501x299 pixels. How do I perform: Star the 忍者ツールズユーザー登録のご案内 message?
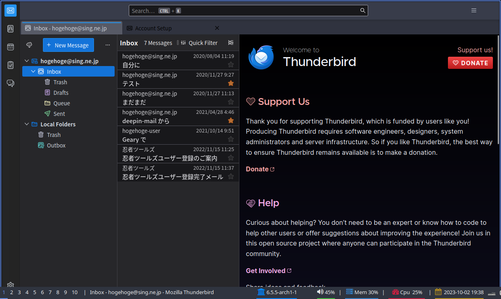point(231,158)
